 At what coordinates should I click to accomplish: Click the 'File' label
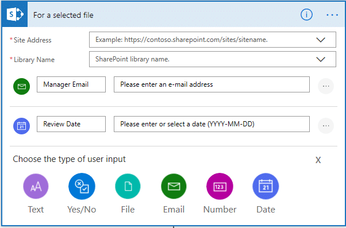(x=128, y=210)
